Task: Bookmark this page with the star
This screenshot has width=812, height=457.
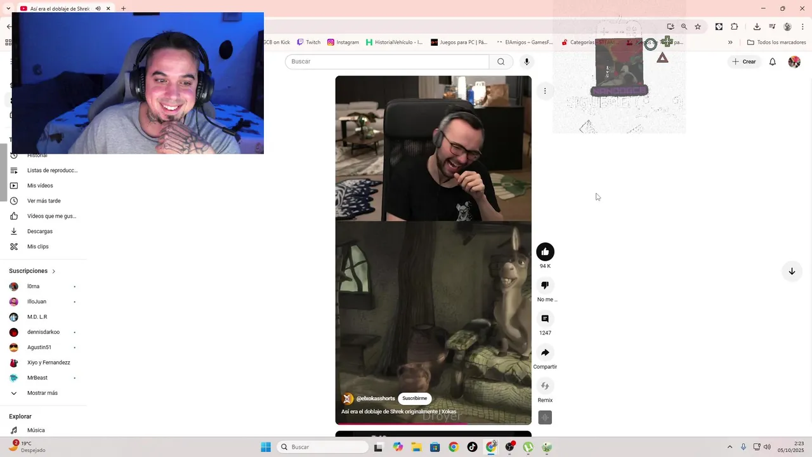Action: pyautogui.click(x=698, y=27)
